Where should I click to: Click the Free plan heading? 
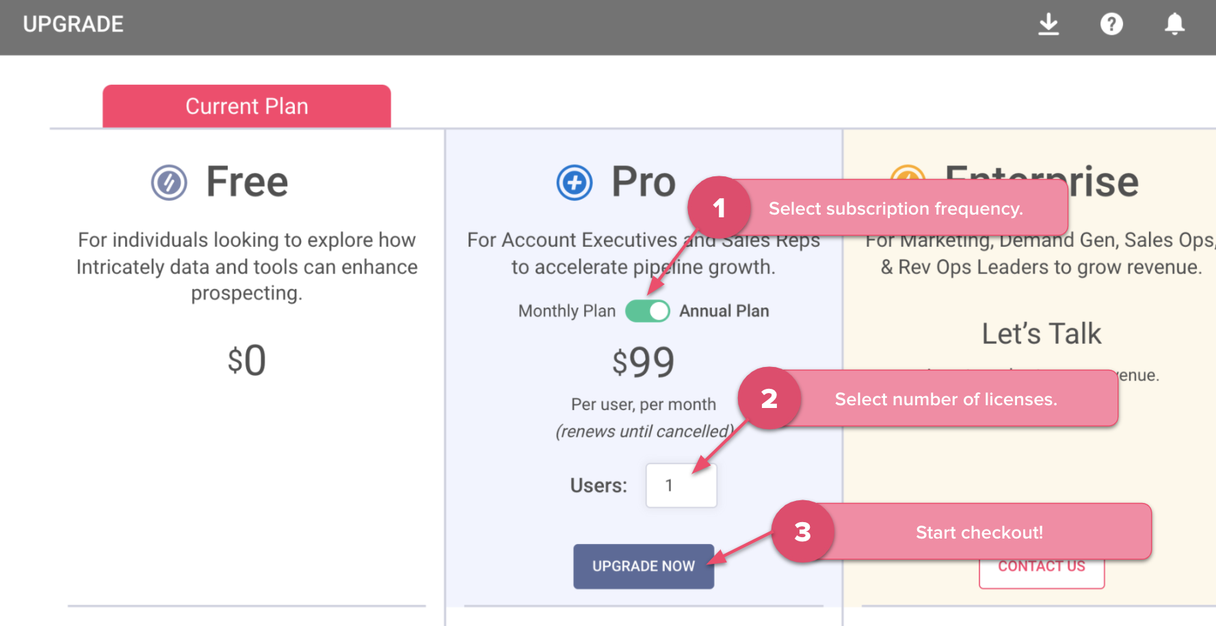(x=247, y=182)
